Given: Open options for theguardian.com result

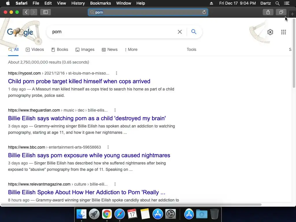Looking at the screenshot, I should (115, 110).
